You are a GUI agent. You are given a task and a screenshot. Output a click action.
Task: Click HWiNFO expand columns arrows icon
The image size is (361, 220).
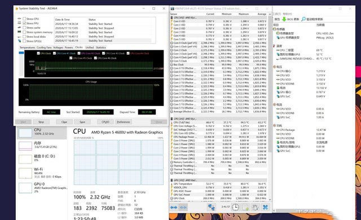coord(174,208)
